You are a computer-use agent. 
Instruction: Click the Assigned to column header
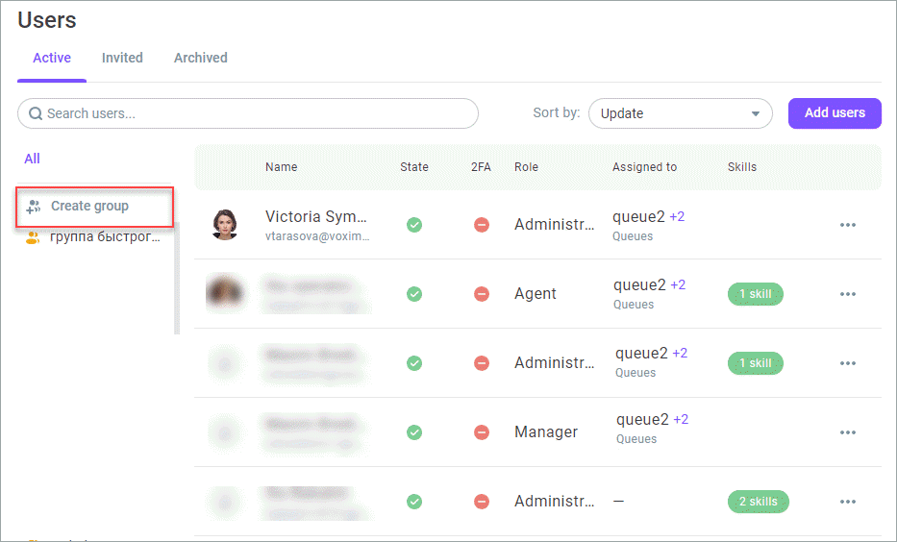(x=644, y=167)
